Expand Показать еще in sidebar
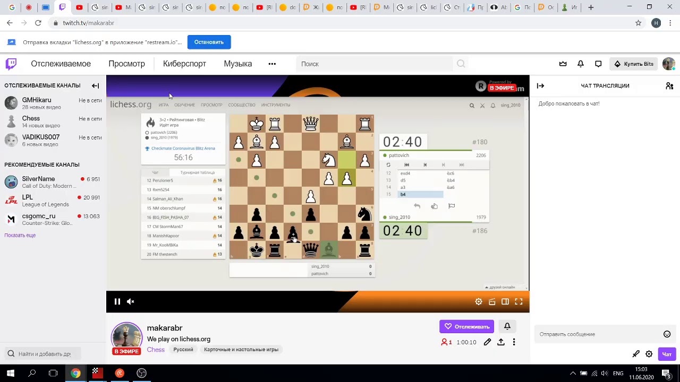680x382 pixels. tap(20, 235)
